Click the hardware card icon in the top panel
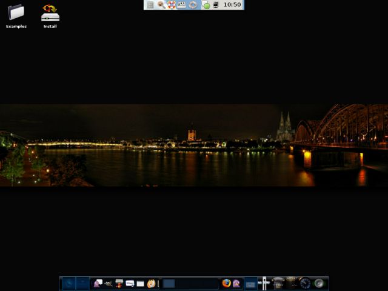This screenshot has width=388, height=291. click(x=182, y=5)
